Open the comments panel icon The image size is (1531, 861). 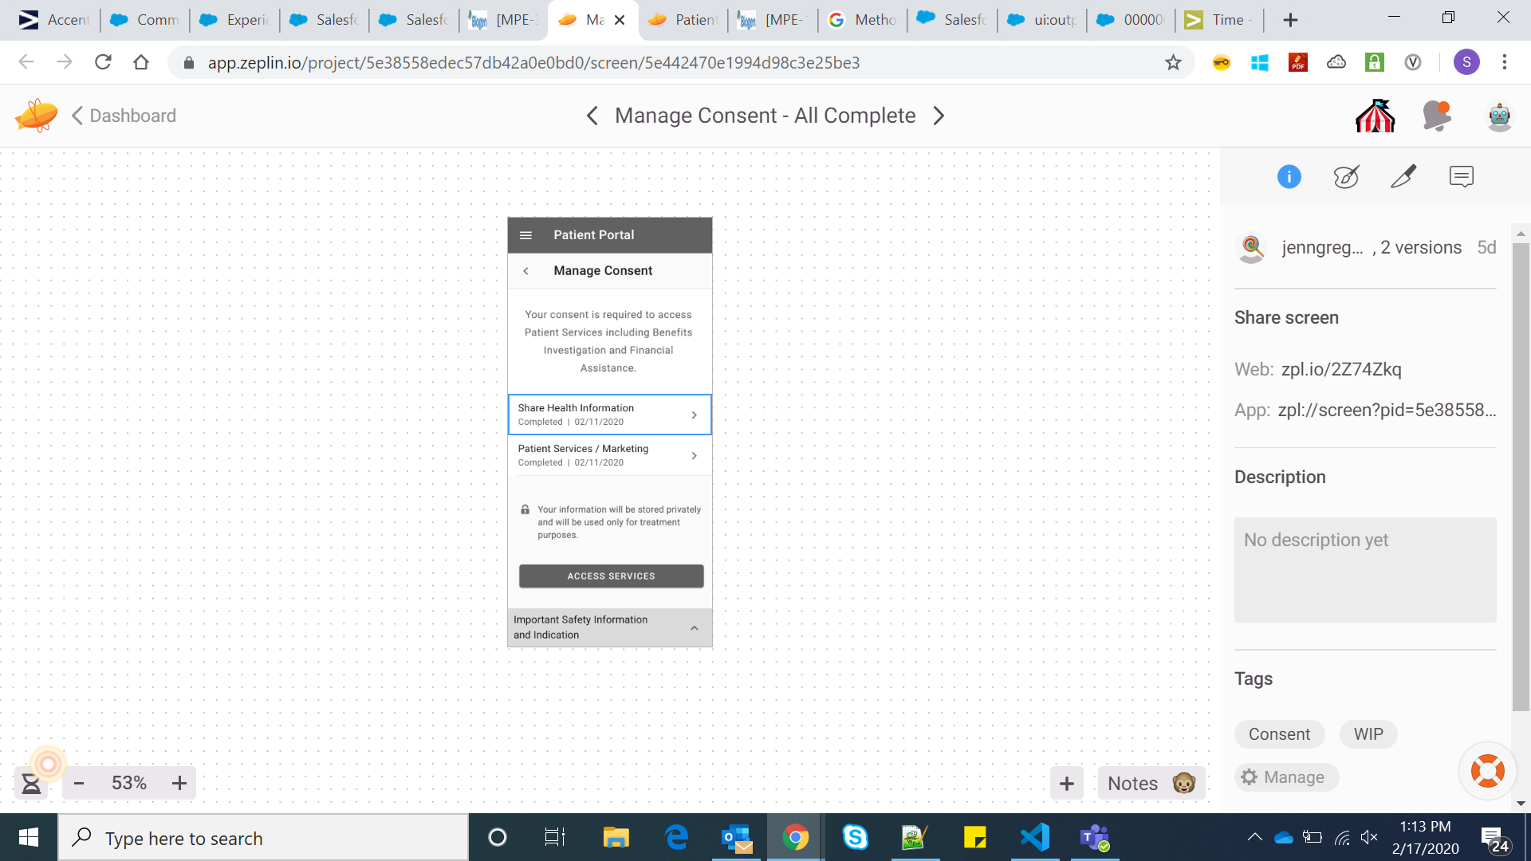[x=1461, y=176]
